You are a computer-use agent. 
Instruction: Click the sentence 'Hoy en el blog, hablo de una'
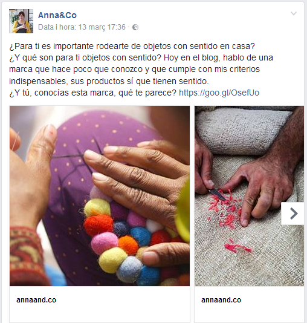pyautogui.click(x=218, y=57)
